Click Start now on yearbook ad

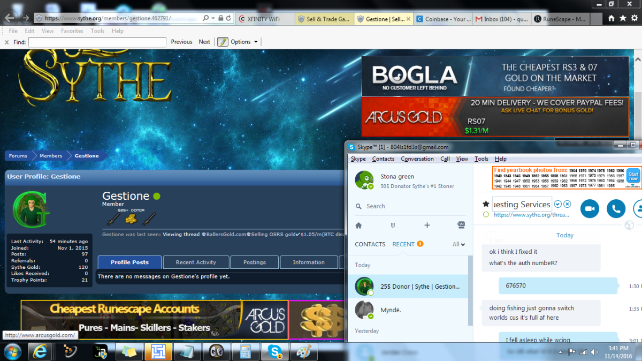click(633, 177)
